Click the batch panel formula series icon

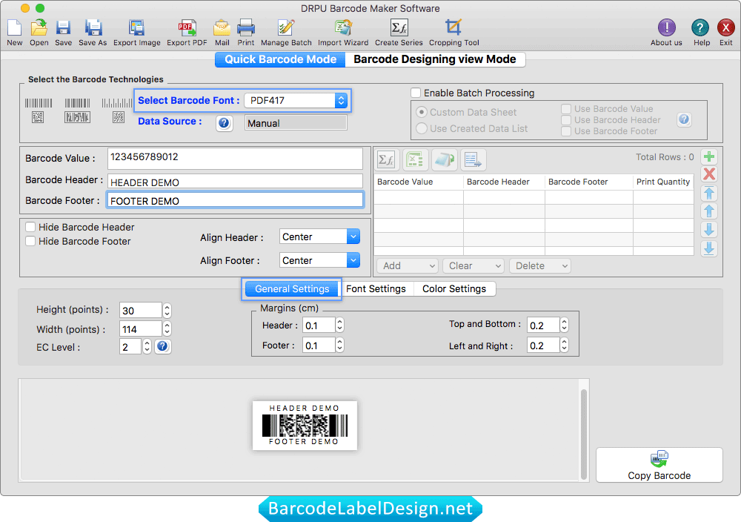point(387,160)
